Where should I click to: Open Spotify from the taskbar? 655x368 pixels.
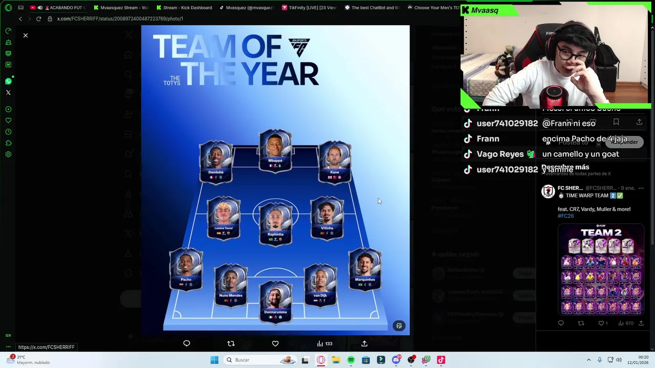point(351,360)
